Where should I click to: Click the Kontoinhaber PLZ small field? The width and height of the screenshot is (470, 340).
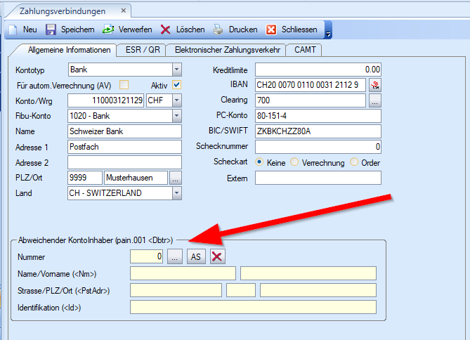point(241,290)
